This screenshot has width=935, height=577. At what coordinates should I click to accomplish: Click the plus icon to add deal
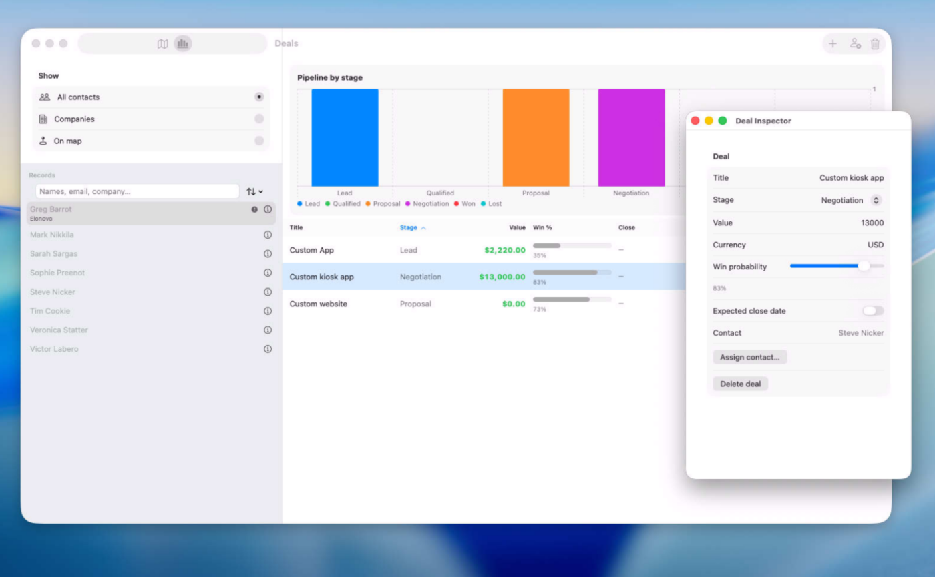click(833, 44)
